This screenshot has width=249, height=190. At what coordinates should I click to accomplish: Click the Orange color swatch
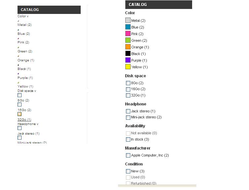[128, 47]
